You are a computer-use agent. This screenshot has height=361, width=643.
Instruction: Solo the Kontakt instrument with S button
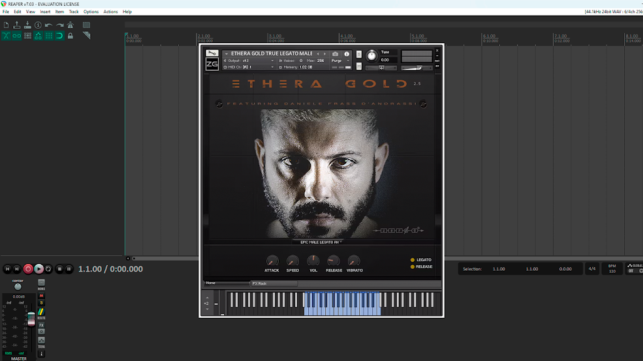[x=359, y=55]
